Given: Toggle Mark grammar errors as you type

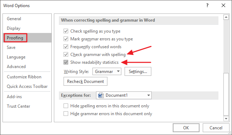Looking at the screenshot, I should (66, 39).
